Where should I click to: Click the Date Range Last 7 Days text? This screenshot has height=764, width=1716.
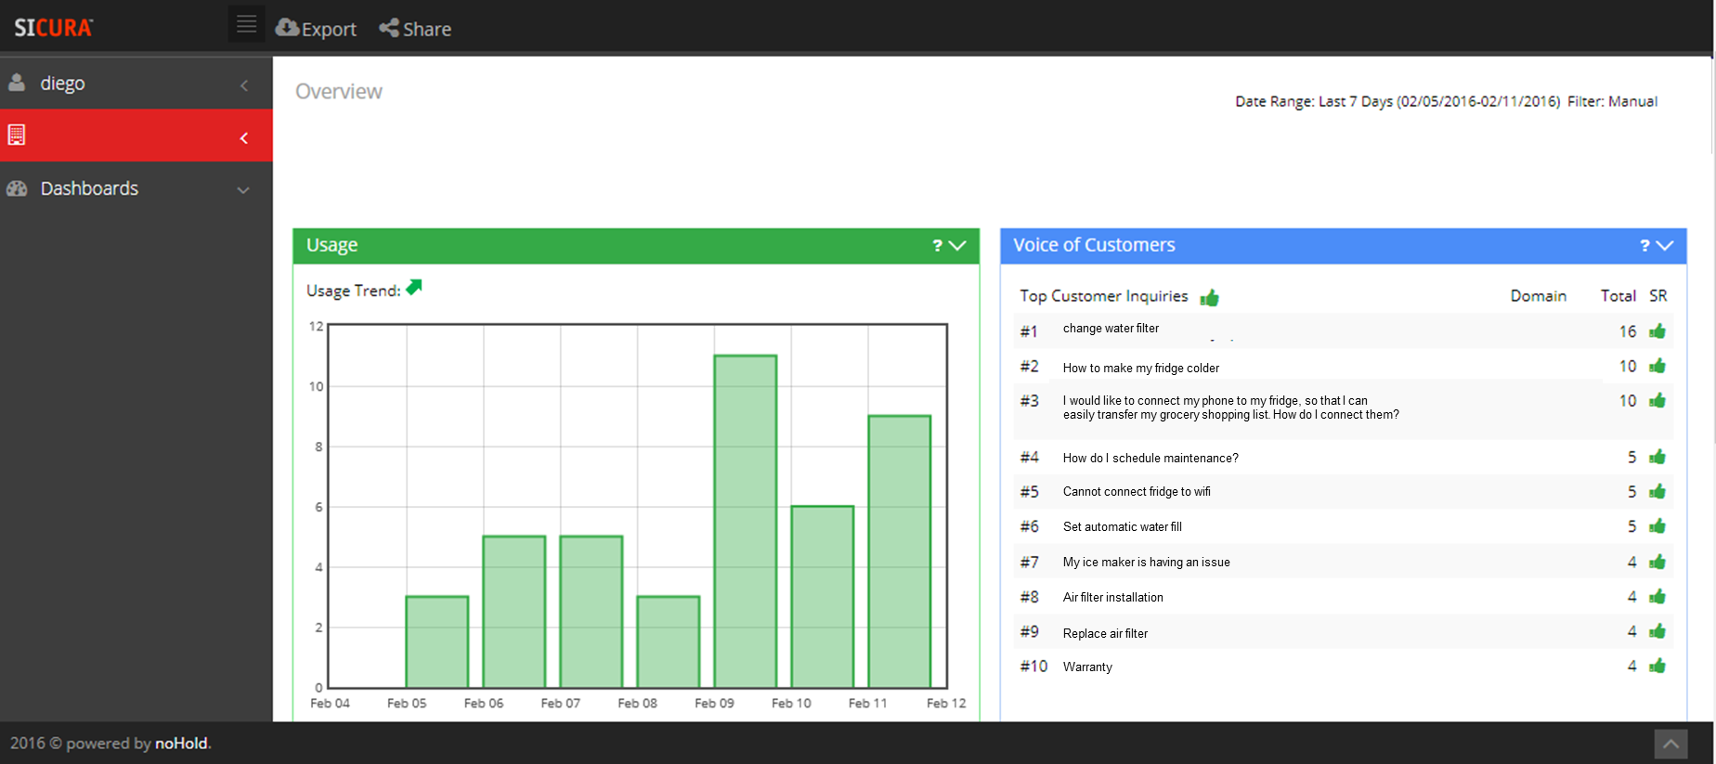(1397, 102)
